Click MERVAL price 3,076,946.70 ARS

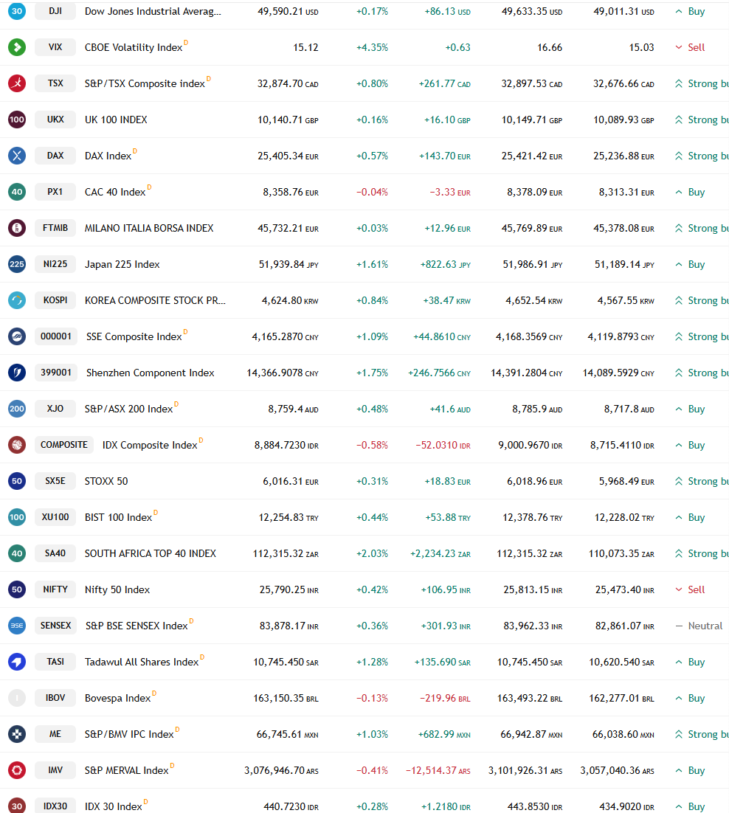(x=282, y=770)
